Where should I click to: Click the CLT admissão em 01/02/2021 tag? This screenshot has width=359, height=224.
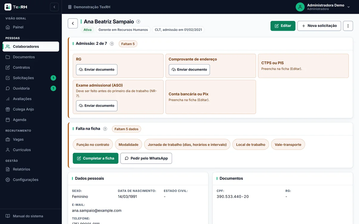178,30
